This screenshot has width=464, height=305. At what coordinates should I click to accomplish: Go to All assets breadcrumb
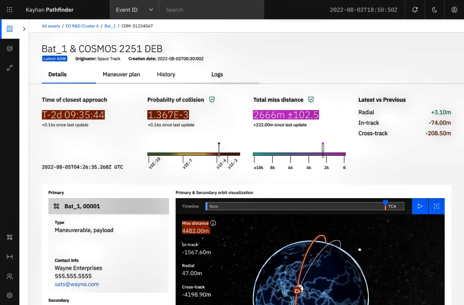tap(51, 26)
